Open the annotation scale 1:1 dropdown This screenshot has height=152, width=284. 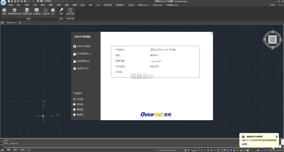[x=237, y=150]
